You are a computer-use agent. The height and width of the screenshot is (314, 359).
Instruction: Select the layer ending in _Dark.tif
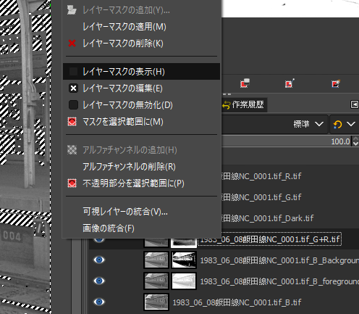pos(268,218)
